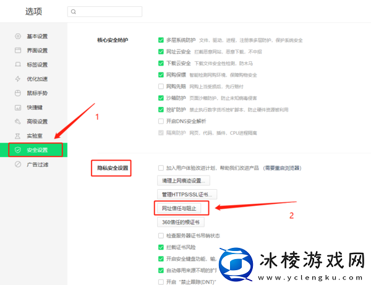Click the 核心安全防护 section heading
Viewport: 371px width, 285px height.
(x=113, y=40)
